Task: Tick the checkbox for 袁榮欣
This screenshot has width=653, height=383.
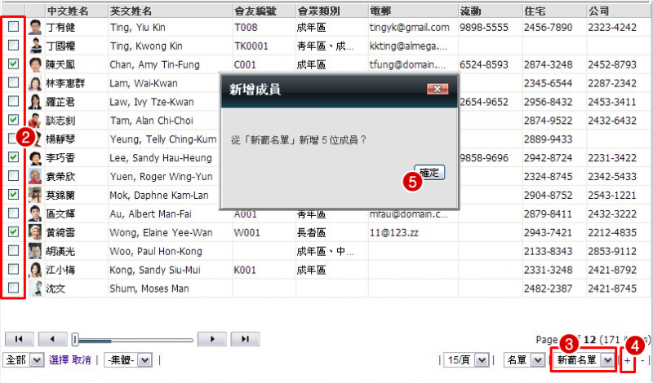Action: (13, 175)
